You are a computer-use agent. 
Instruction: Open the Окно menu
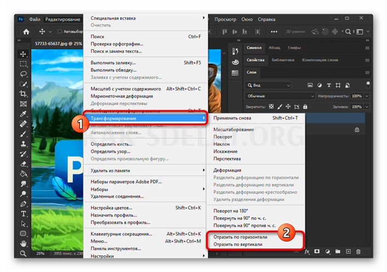pos(247,19)
